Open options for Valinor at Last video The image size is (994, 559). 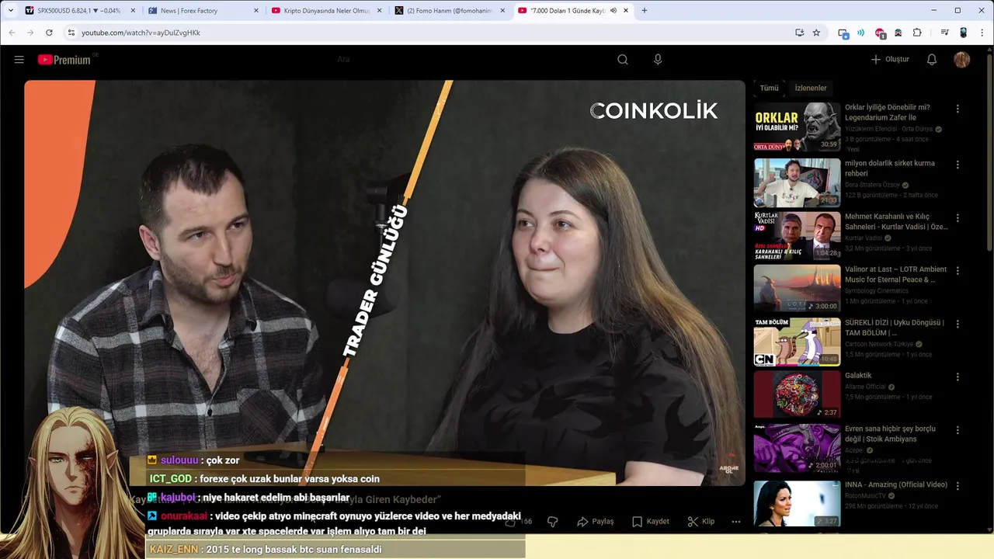pyautogui.click(x=958, y=270)
